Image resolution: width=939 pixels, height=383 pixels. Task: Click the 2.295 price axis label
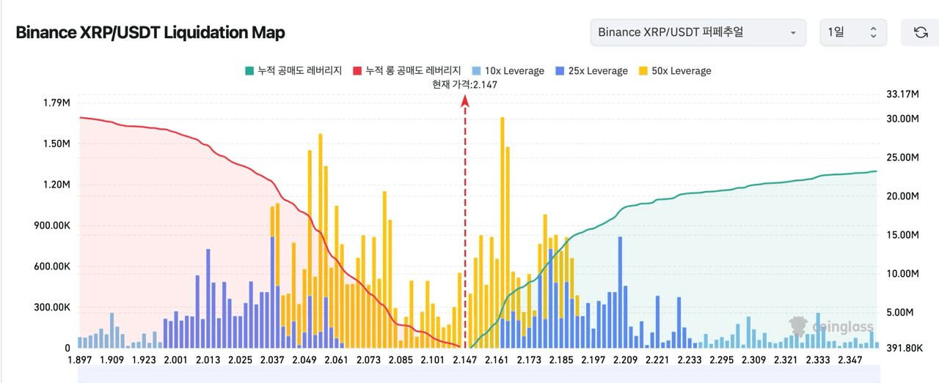(x=721, y=360)
